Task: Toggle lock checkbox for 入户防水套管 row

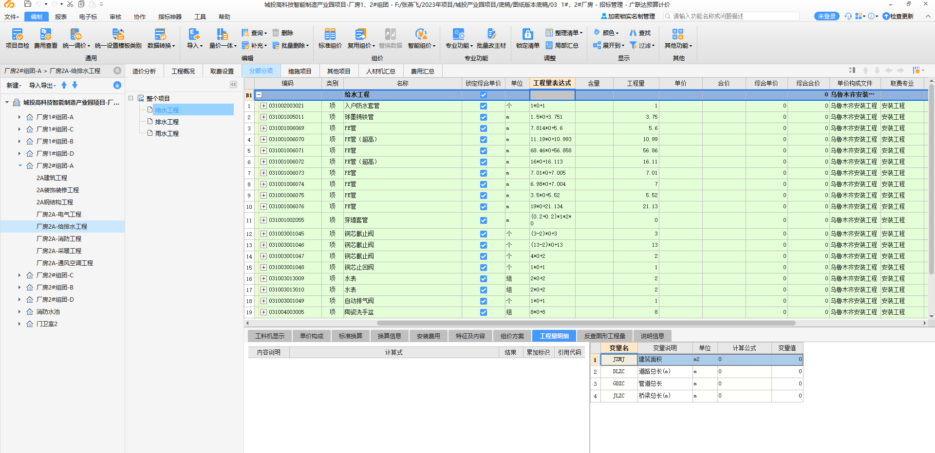Action: coord(484,106)
